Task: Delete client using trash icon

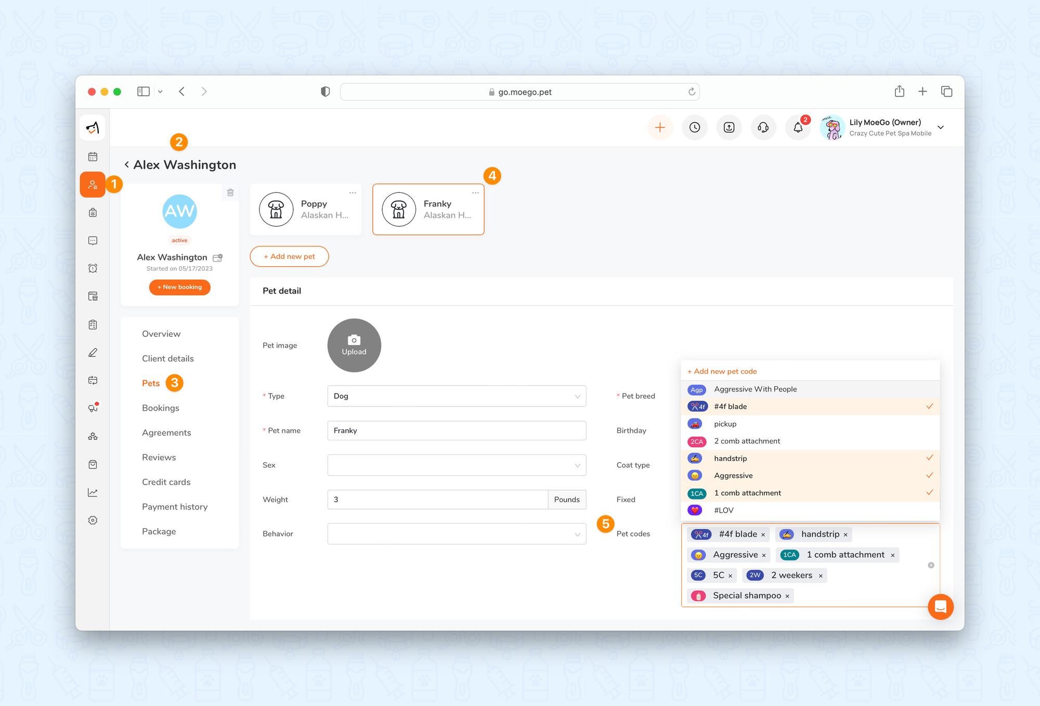Action: (x=230, y=192)
